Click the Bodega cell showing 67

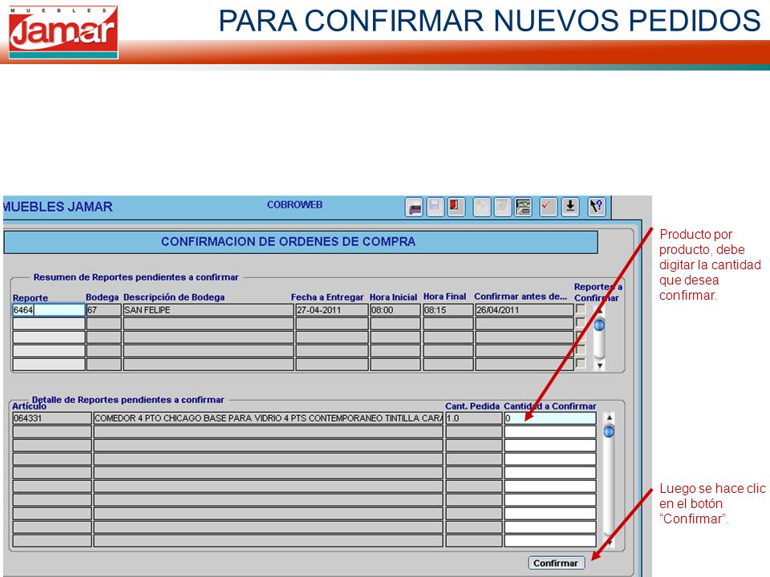point(103,310)
